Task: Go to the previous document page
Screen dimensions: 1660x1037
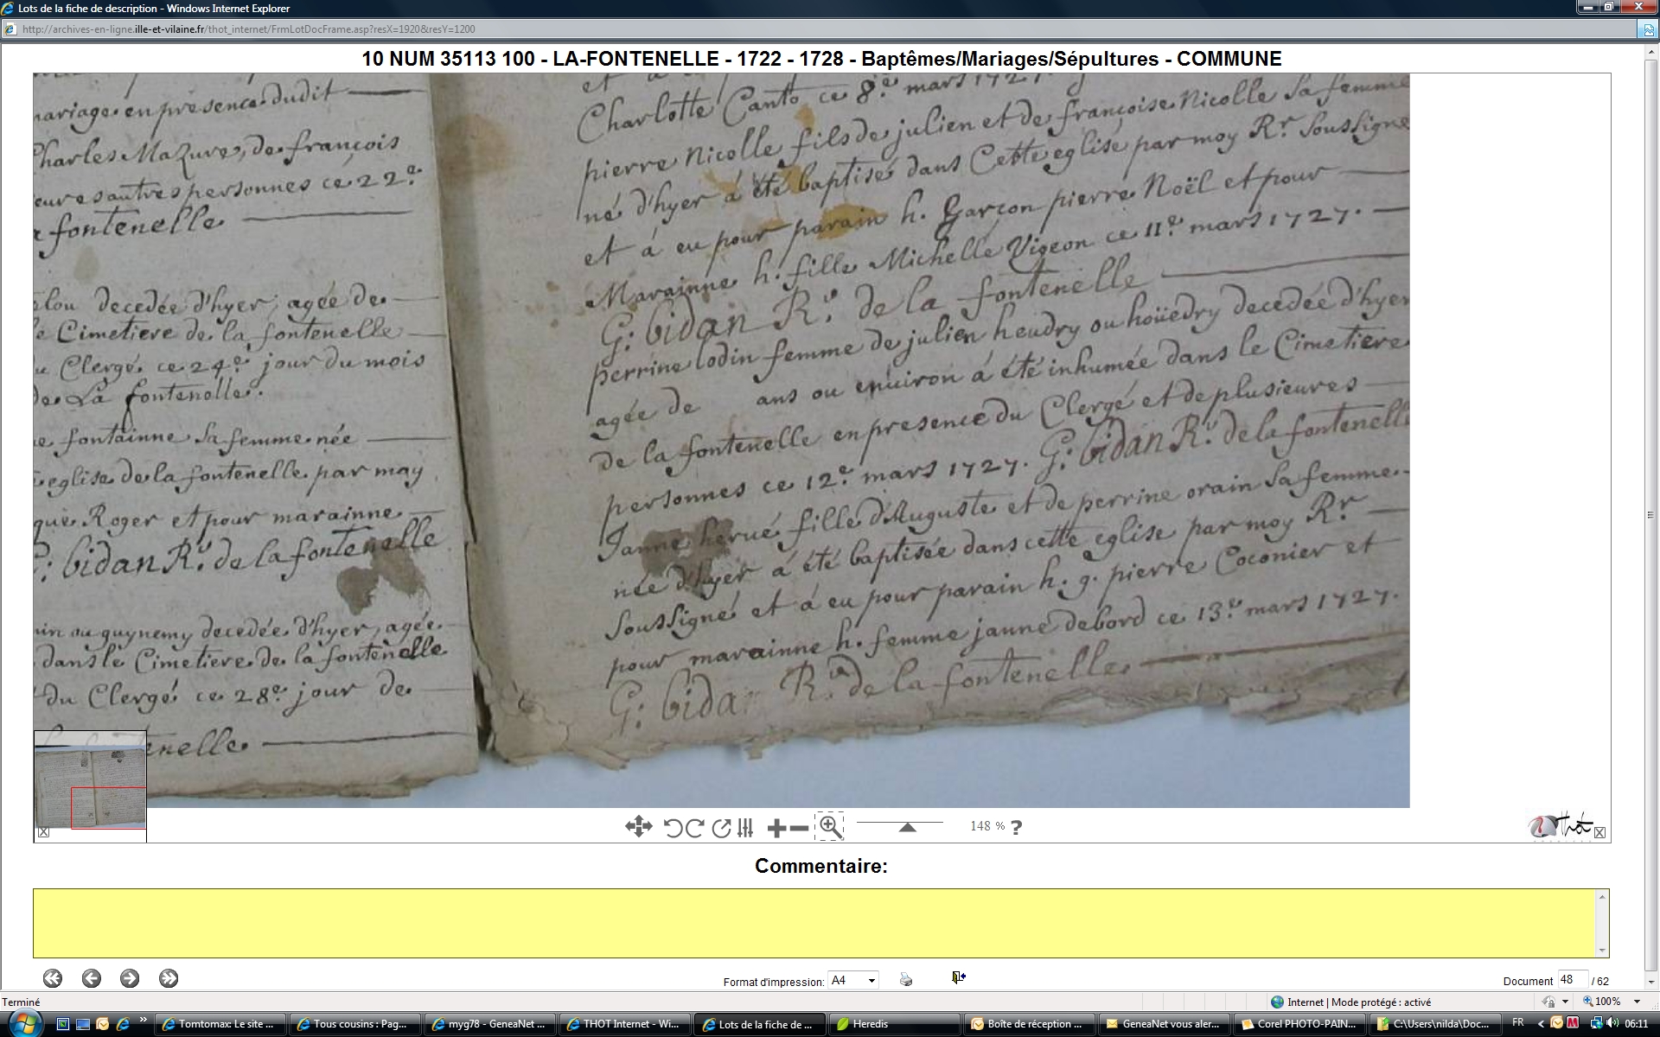Action: tap(92, 978)
